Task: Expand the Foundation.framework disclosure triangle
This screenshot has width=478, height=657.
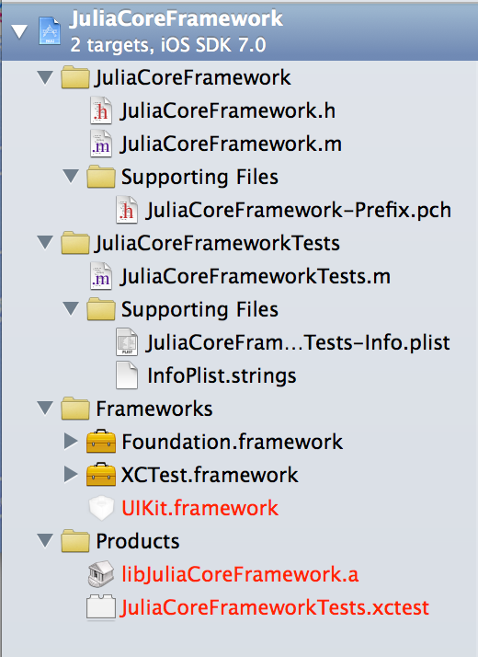Action: [x=70, y=441]
